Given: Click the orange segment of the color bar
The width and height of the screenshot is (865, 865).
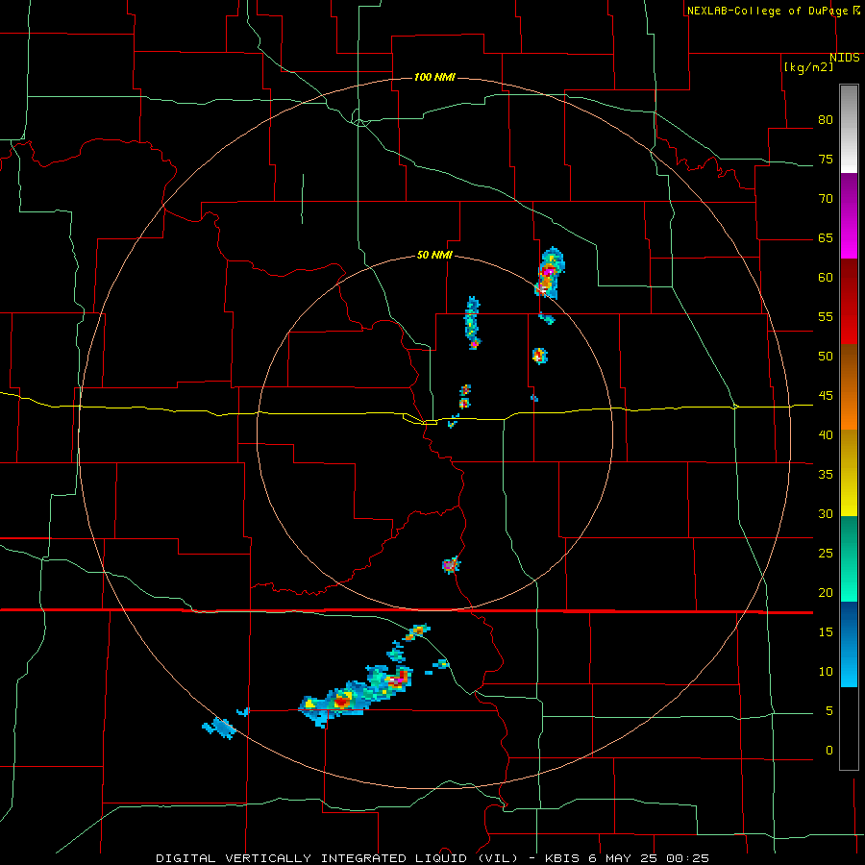Looking at the screenshot, I should (849, 387).
